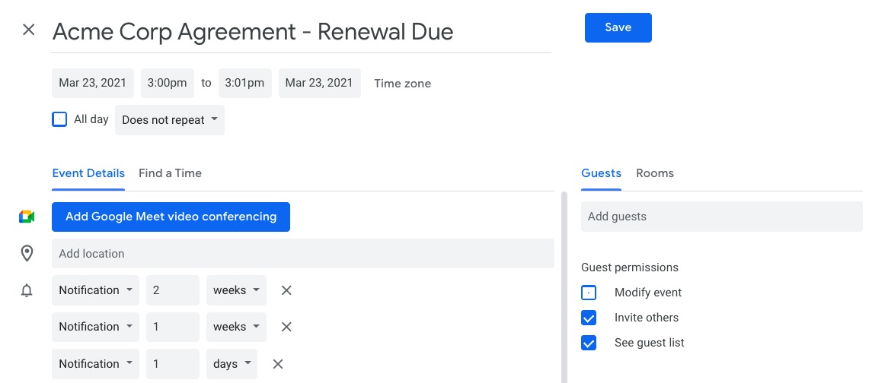Remove the 2 weeks notification
The image size is (872, 383).
pos(286,290)
